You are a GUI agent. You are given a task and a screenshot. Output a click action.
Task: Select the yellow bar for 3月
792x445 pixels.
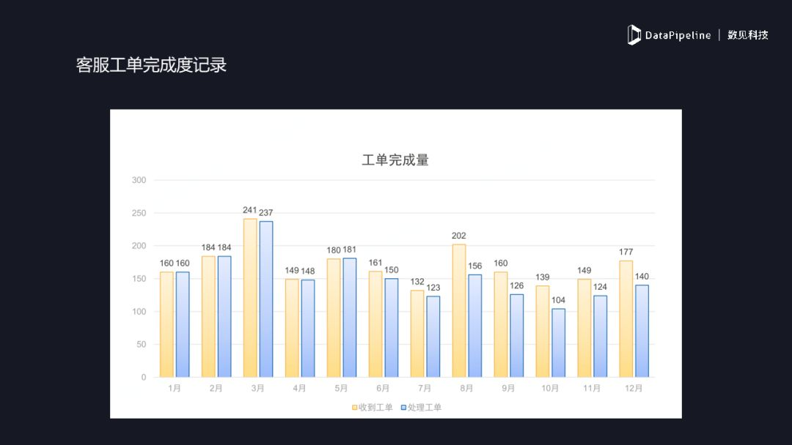250,298
